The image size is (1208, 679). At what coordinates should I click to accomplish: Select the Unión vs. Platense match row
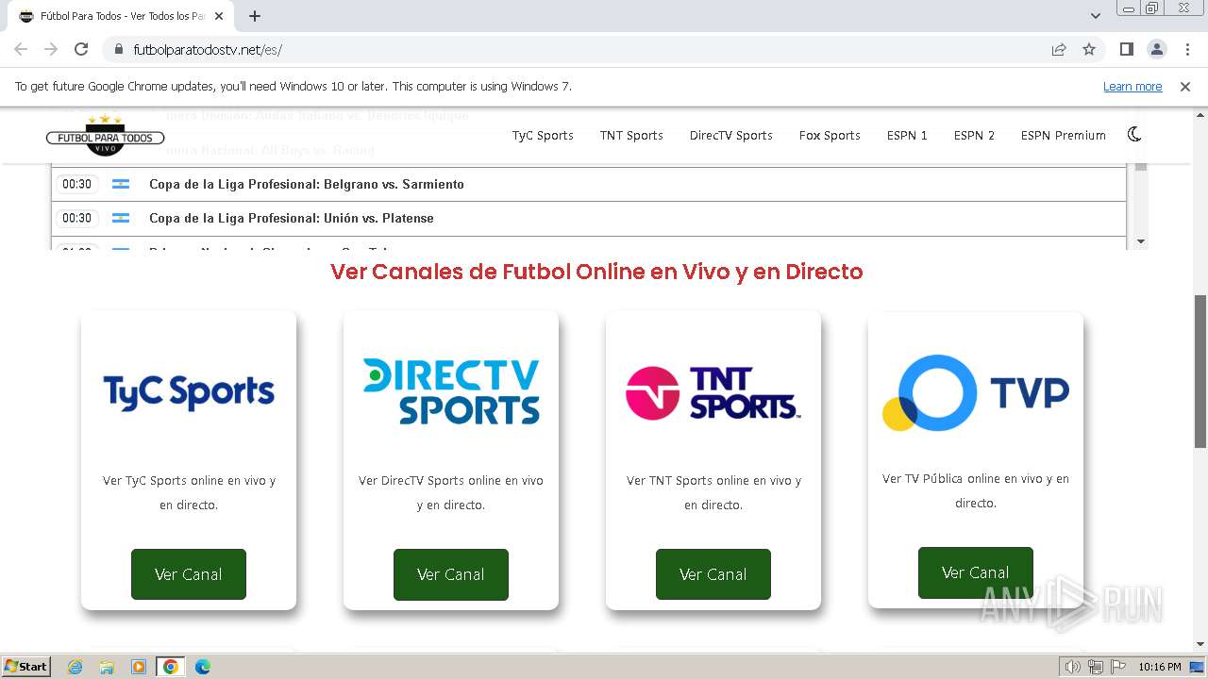click(x=589, y=218)
